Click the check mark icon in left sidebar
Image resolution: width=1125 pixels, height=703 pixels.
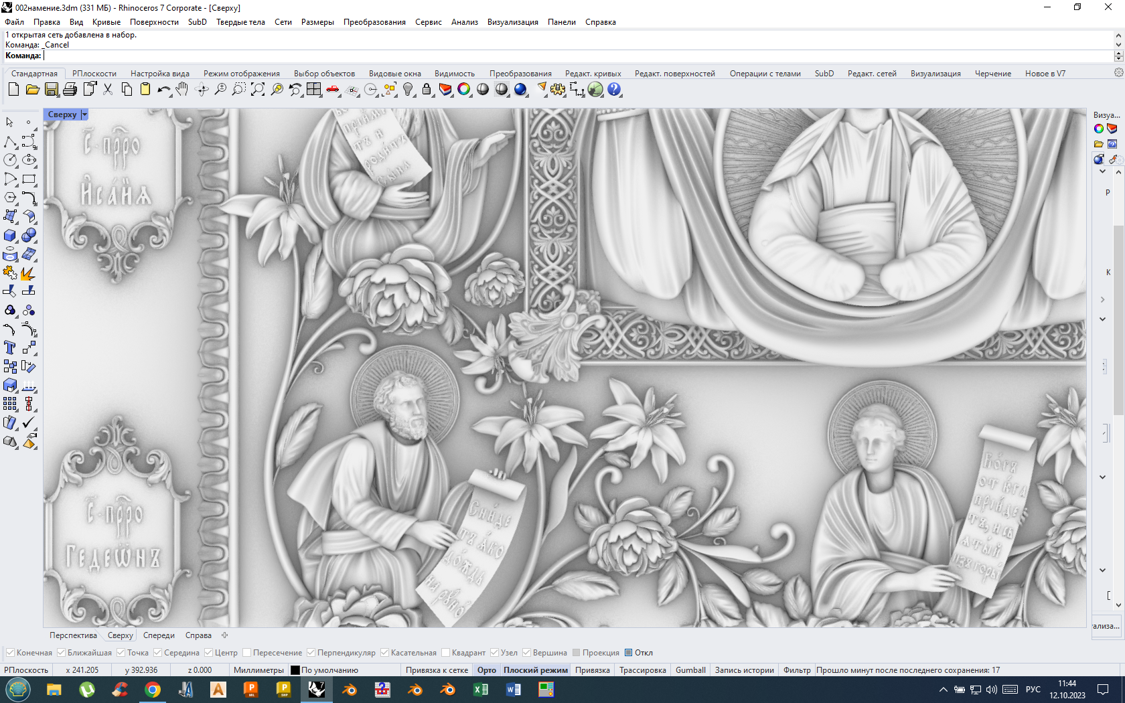pyautogui.click(x=29, y=422)
